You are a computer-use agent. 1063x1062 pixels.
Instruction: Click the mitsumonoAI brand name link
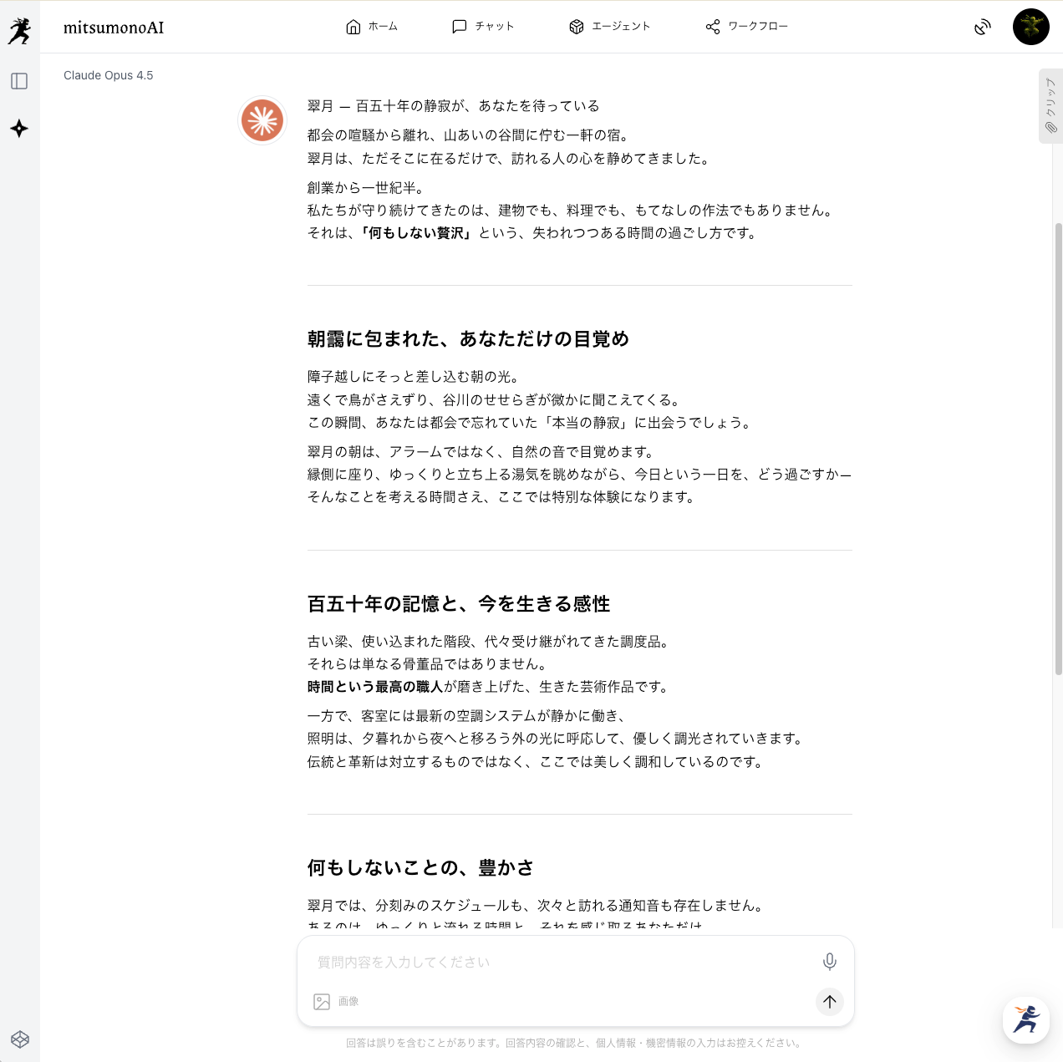pyautogui.click(x=114, y=28)
